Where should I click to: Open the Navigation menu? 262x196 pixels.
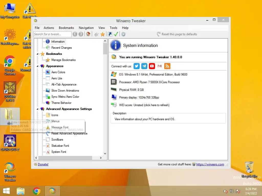[86, 28]
